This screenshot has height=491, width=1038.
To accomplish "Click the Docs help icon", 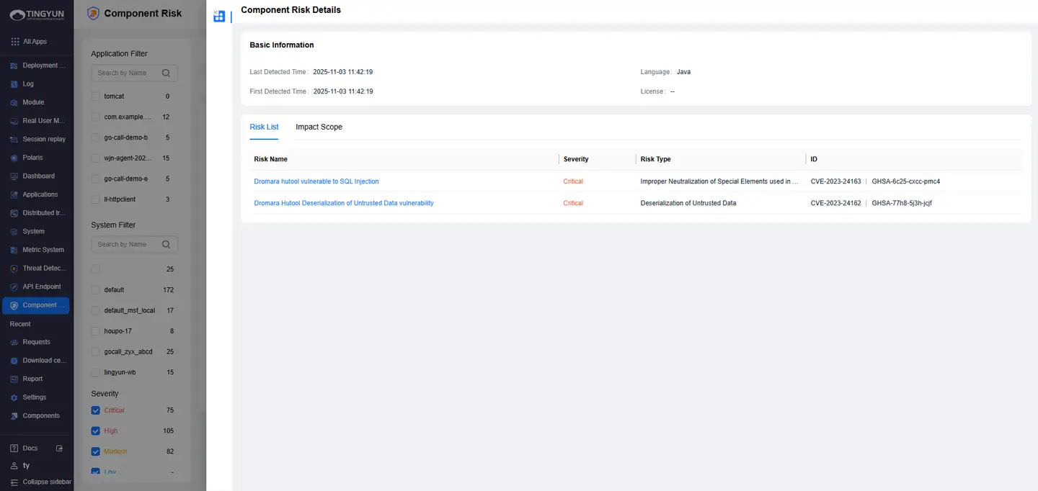I will click(x=14, y=449).
